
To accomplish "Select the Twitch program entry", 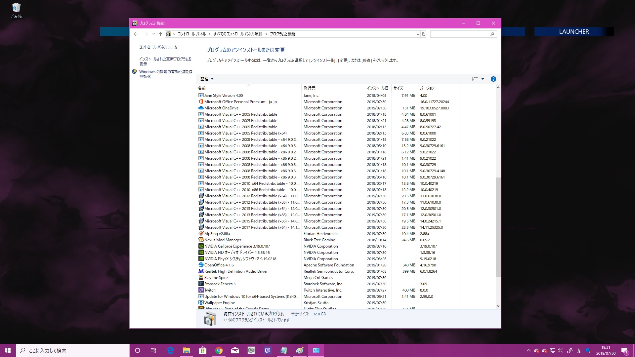I will tap(210, 290).
